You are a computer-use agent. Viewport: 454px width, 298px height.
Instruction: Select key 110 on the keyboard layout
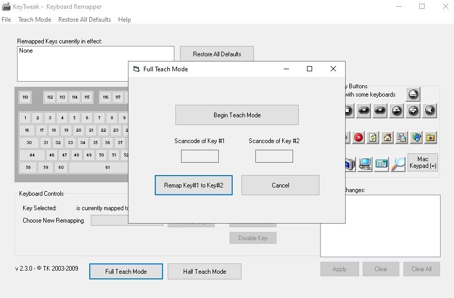click(x=25, y=98)
